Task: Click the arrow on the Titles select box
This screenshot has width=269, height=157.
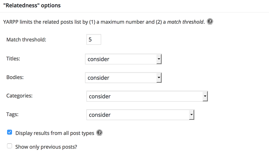Action: pyautogui.click(x=159, y=59)
